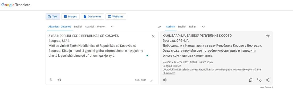The image size is (293, 100).
Task: Listen to the Serbian translation
Action: click(165, 80)
